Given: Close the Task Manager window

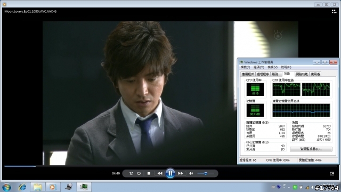Looking at the screenshot, I should click(333, 62).
